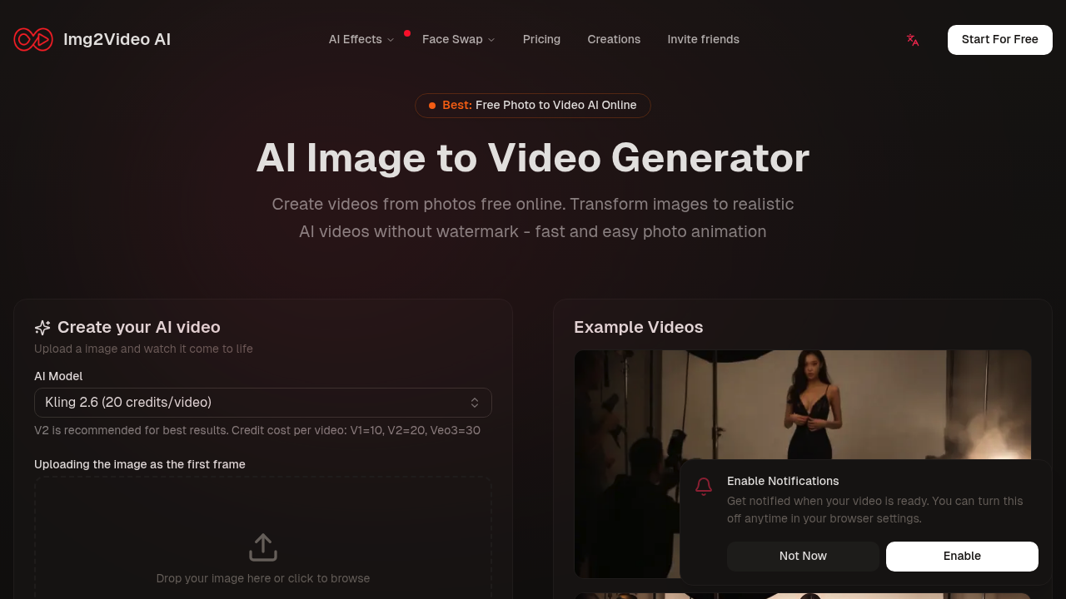The width and height of the screenshot is (1066, 599).
Task: Click the red notification dot on AI Effects
Action: [407, 32]
